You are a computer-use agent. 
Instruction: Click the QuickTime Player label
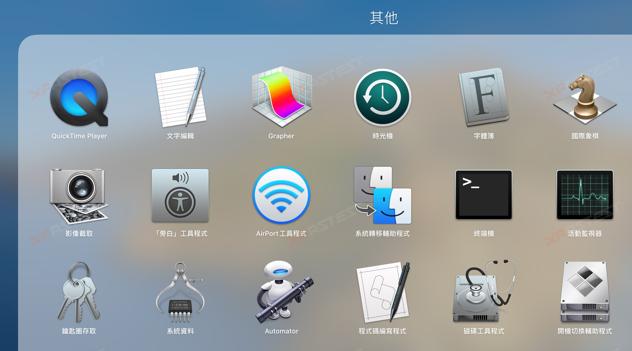tap(79, 136)
